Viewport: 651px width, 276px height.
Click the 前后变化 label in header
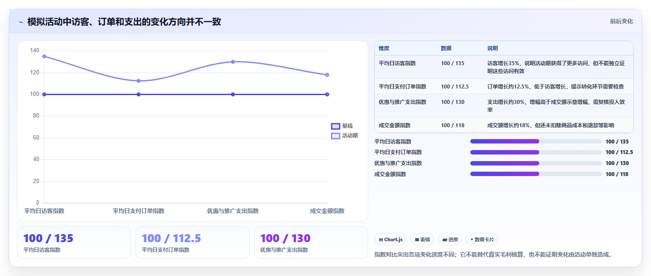621,21
